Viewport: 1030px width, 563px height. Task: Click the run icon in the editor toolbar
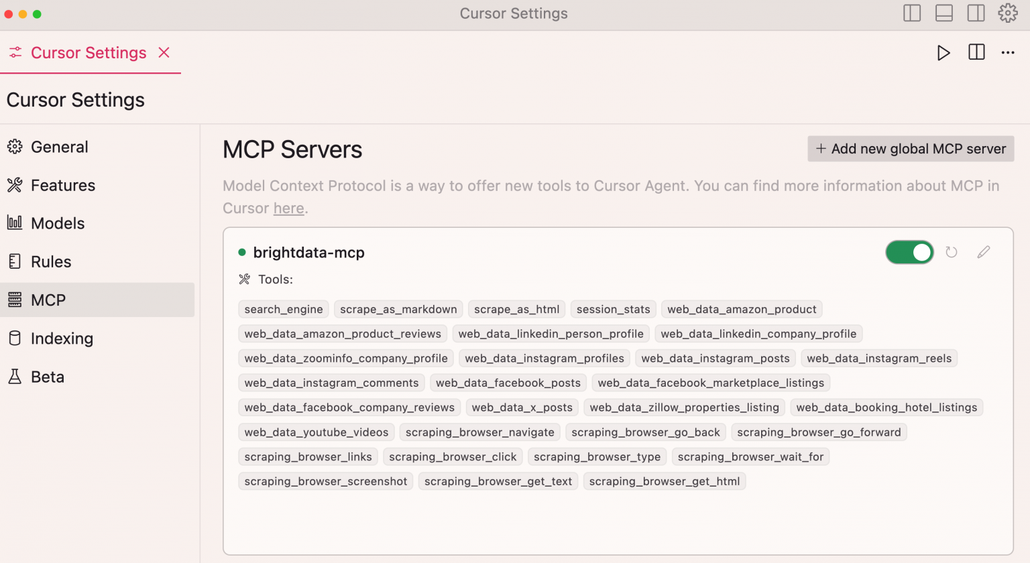pyautogui.click(x=943, y=52)
